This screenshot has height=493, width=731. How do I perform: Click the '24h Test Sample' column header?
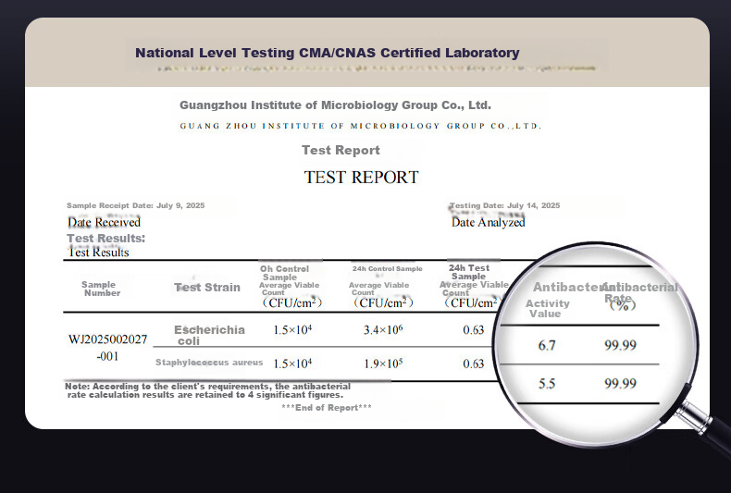pos(469,272)
